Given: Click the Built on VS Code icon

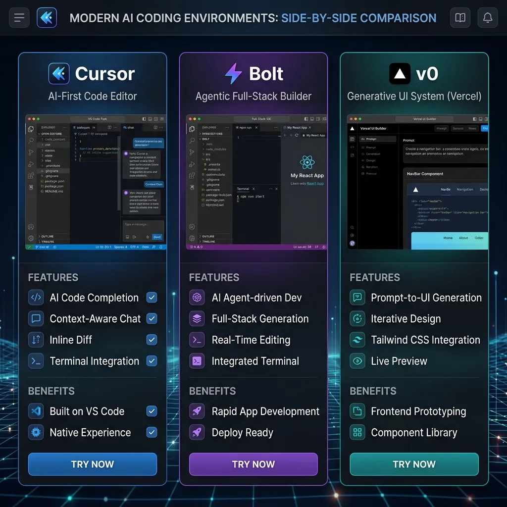Looking at the screenshot, I should click(x=36, y=411).
